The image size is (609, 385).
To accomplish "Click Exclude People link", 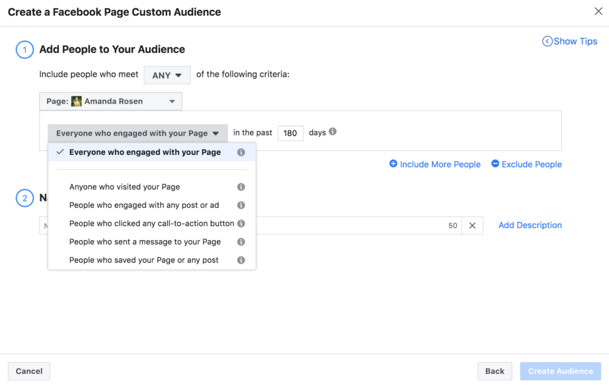I will [x=526, y=164].
